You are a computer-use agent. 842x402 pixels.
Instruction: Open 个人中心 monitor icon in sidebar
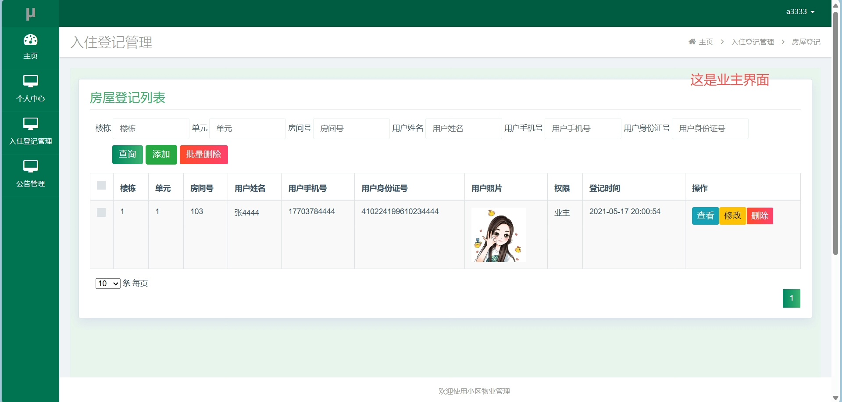point(30,81)
